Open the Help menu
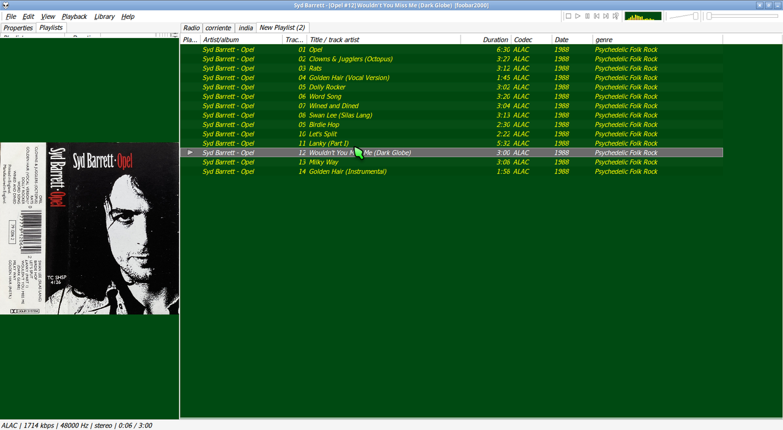Image resolution: width=783 pixels, height=430 pixels. [x=128, y=17]
